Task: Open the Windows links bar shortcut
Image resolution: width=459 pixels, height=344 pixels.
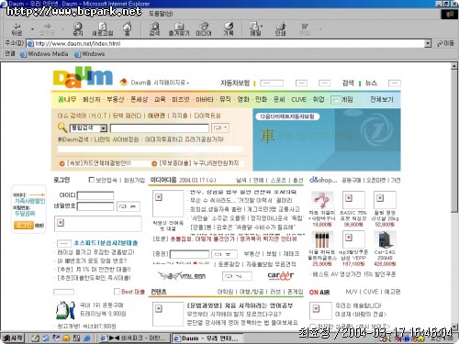Action: pos(89,54)
